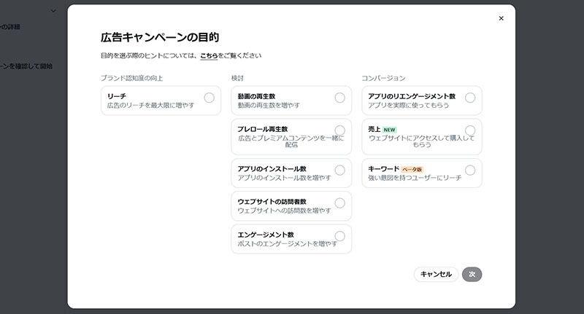Close the campaign objective dialog with X
Screen dimensions: 584x314
[501, 18]
